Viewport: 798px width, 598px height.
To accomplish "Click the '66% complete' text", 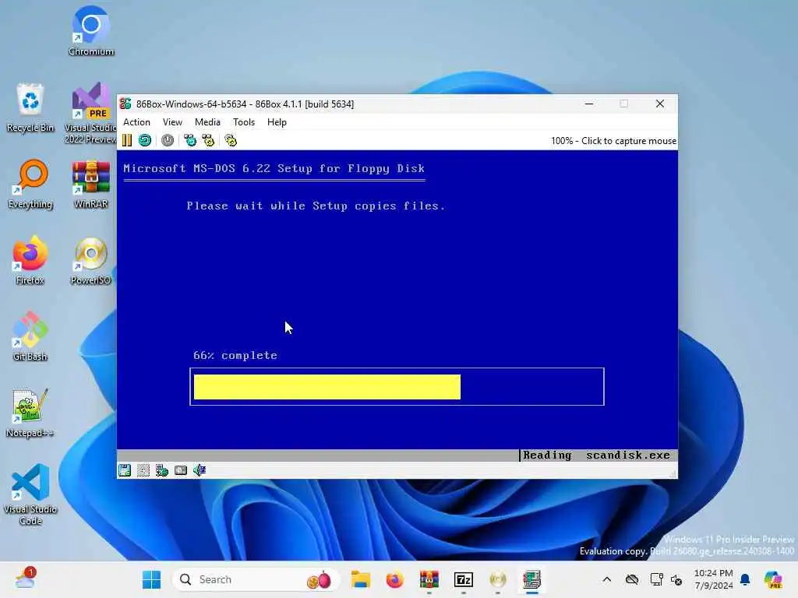I will coord(235,355).
